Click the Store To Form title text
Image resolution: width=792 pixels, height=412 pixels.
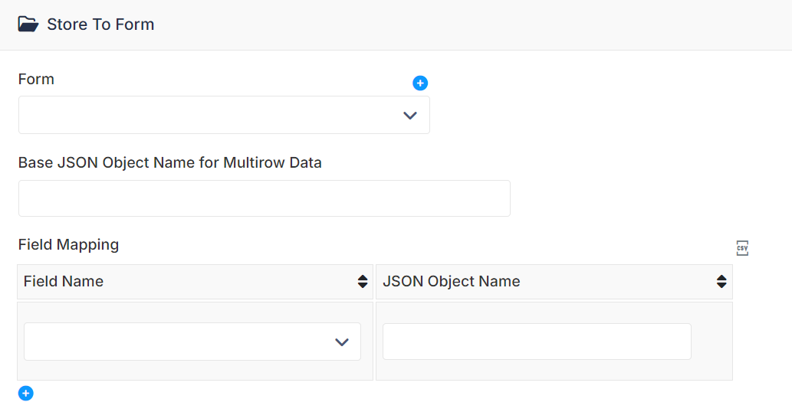tap(100, 25)
